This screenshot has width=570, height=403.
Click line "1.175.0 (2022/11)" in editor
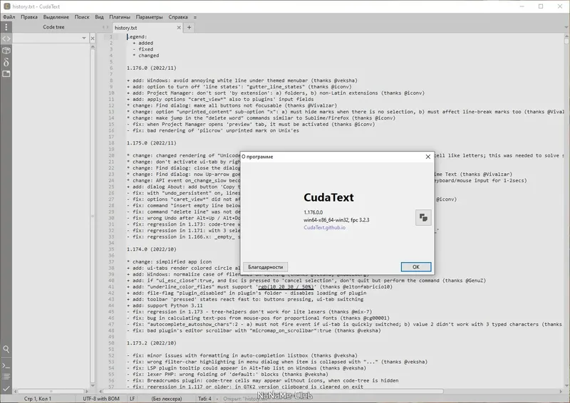(x=152, y=143)
